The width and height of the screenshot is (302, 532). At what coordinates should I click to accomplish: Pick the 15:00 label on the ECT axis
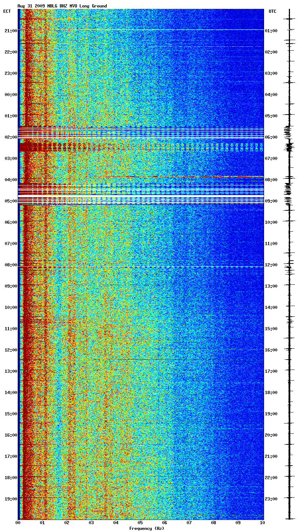click(11, 414)
